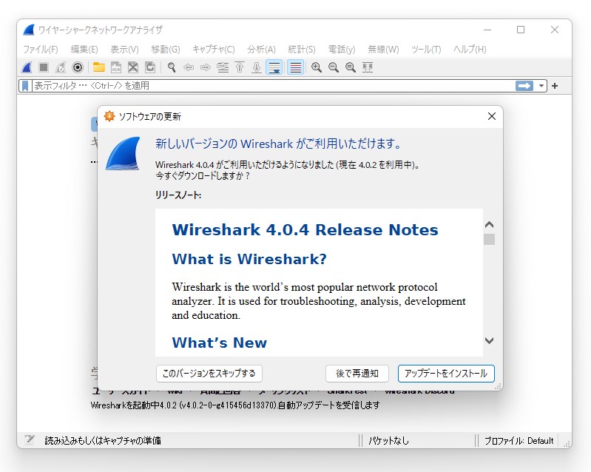Maximize the Wireshark main window
Screen dimensions: 591x472
(x=521, y=30)
